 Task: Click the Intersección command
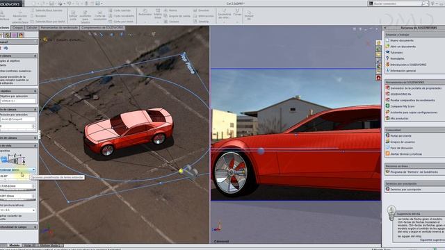pos(204,16)
